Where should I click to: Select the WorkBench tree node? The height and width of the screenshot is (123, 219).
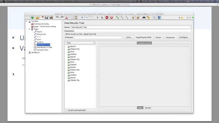point(36,53)
